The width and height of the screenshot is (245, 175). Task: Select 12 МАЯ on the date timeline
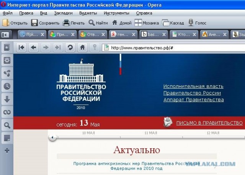(x=213, y=133)
